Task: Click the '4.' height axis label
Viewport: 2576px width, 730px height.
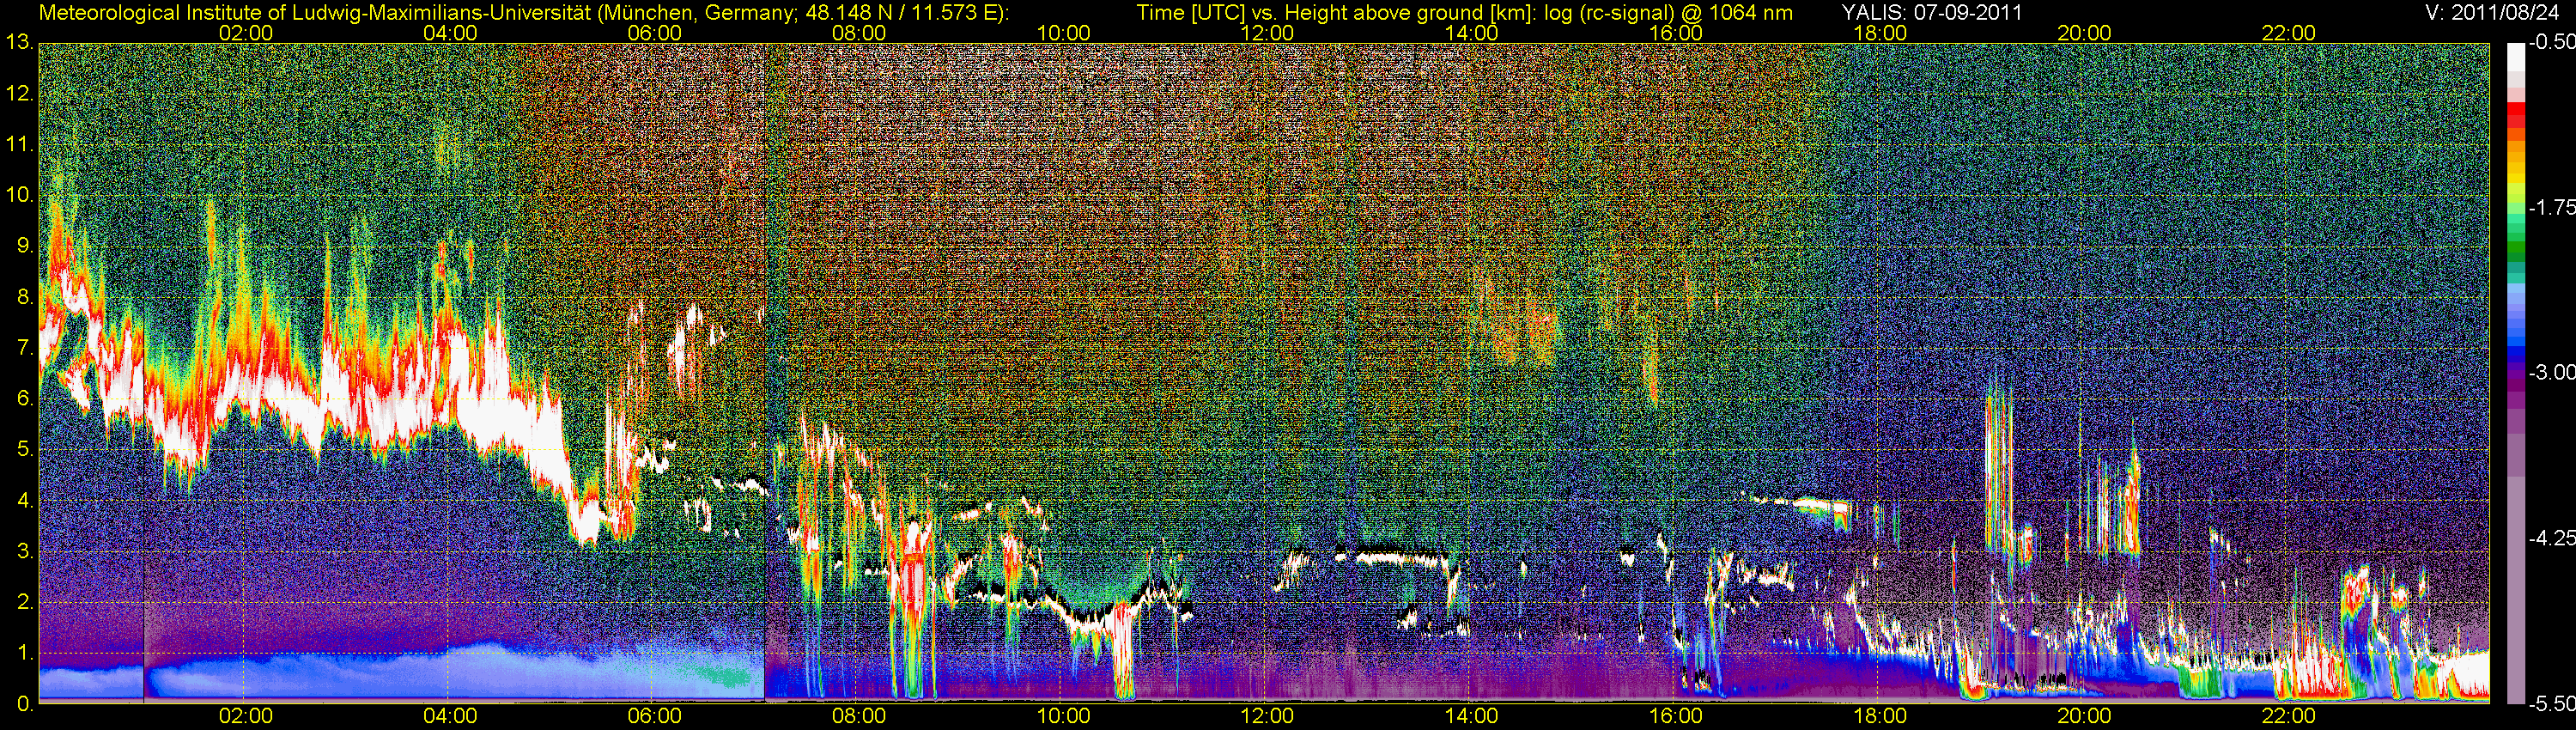Action: [25, 500]
